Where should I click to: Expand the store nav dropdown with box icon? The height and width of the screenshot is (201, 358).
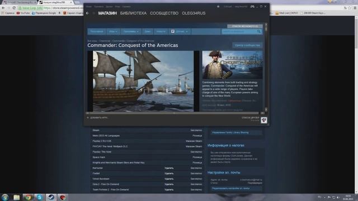180,31
